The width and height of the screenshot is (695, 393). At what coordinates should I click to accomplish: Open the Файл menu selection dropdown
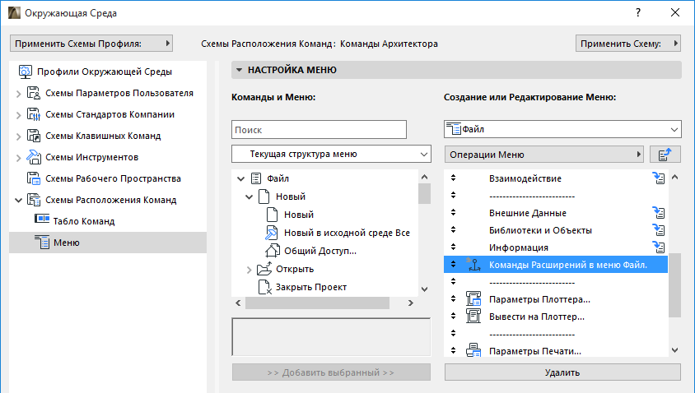[x=562, y=129]
